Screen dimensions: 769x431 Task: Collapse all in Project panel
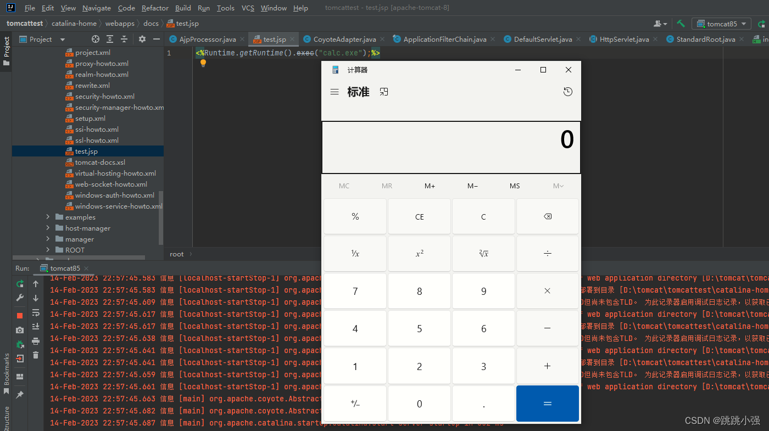point(124,39)
